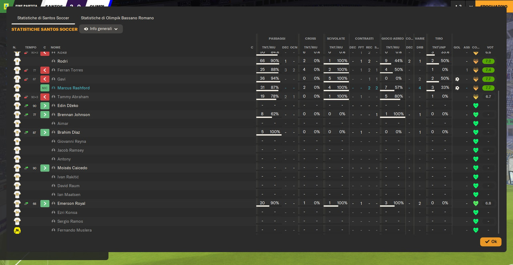Click the person icon beside Aimar
513x265 pixels.
click(x=53, y=123)
